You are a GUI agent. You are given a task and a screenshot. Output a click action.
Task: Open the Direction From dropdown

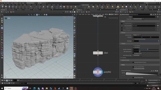coord(137,35)
